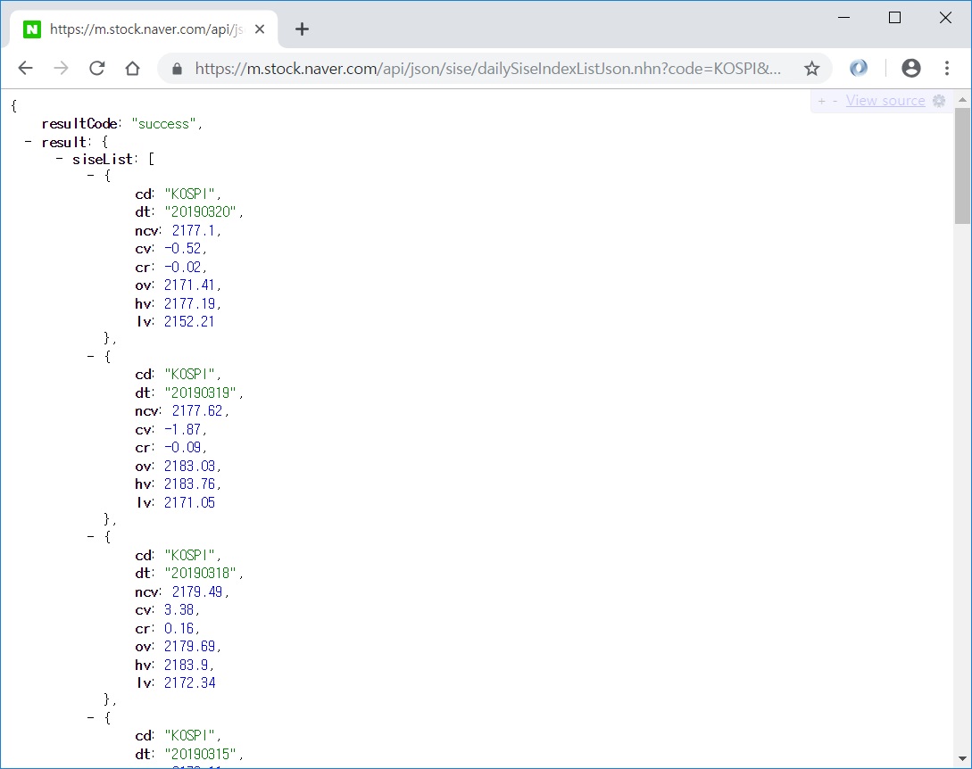The height and width of the screenshot is (769, 972).
Task: Reload the current page
Action: [x=96, y=68]
